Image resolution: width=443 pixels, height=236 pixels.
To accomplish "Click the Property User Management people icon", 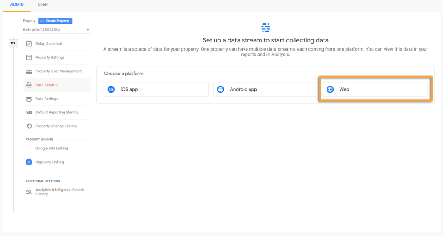I will pos(29,71).
